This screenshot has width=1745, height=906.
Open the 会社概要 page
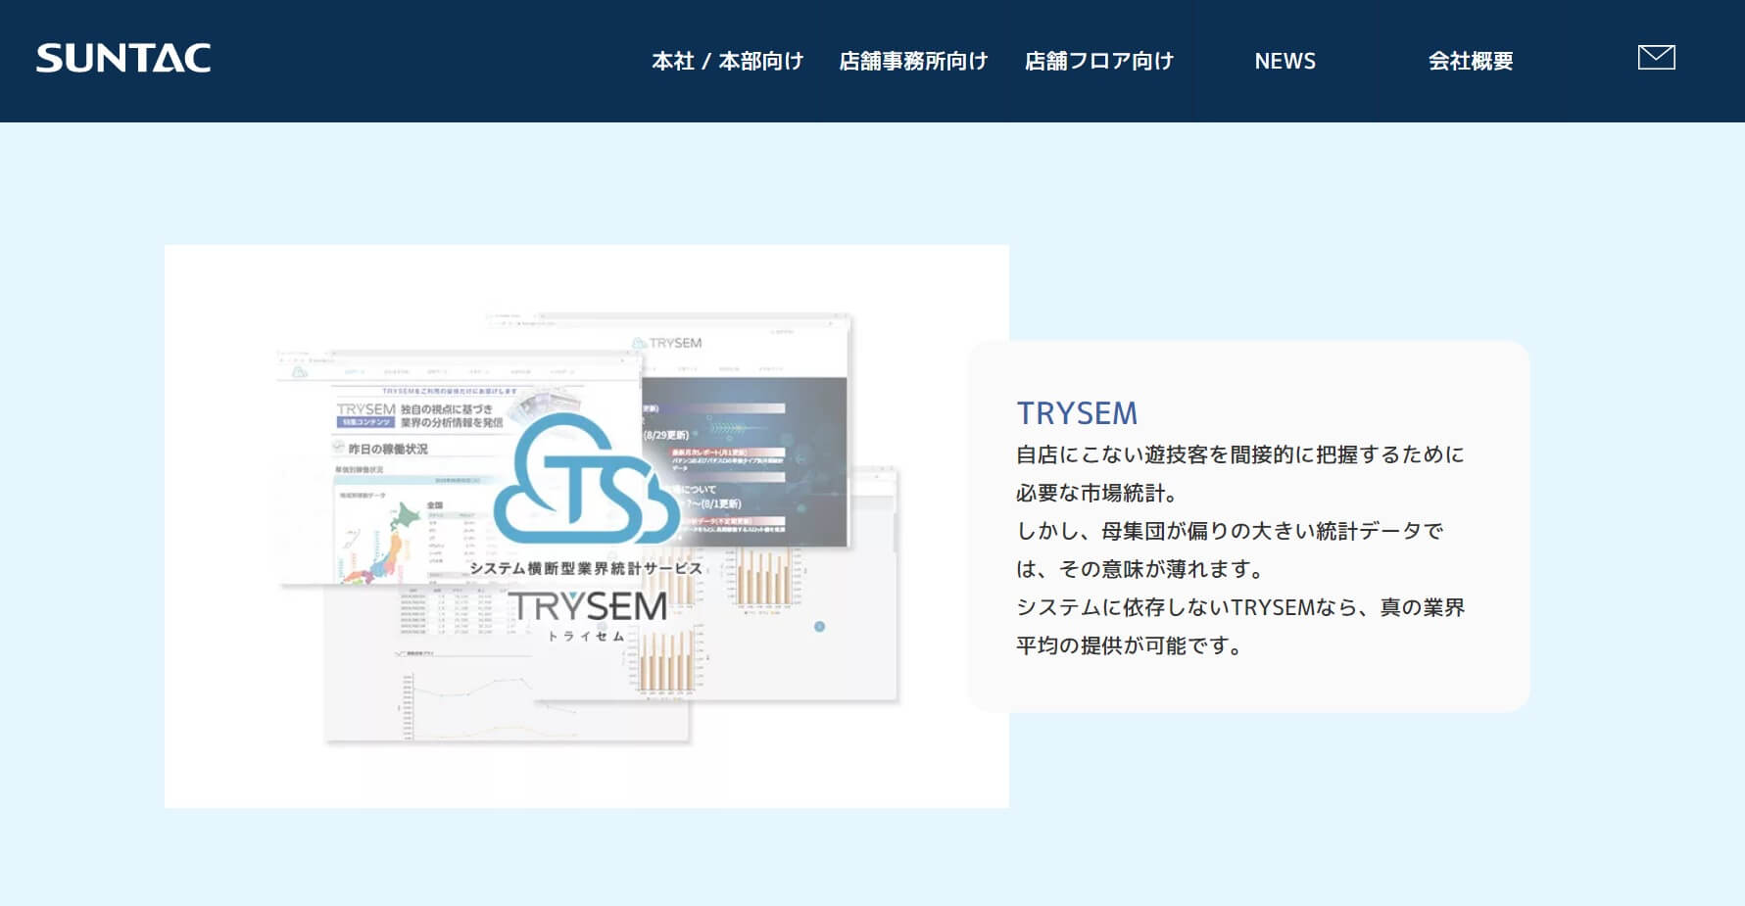click(1471, 61)
